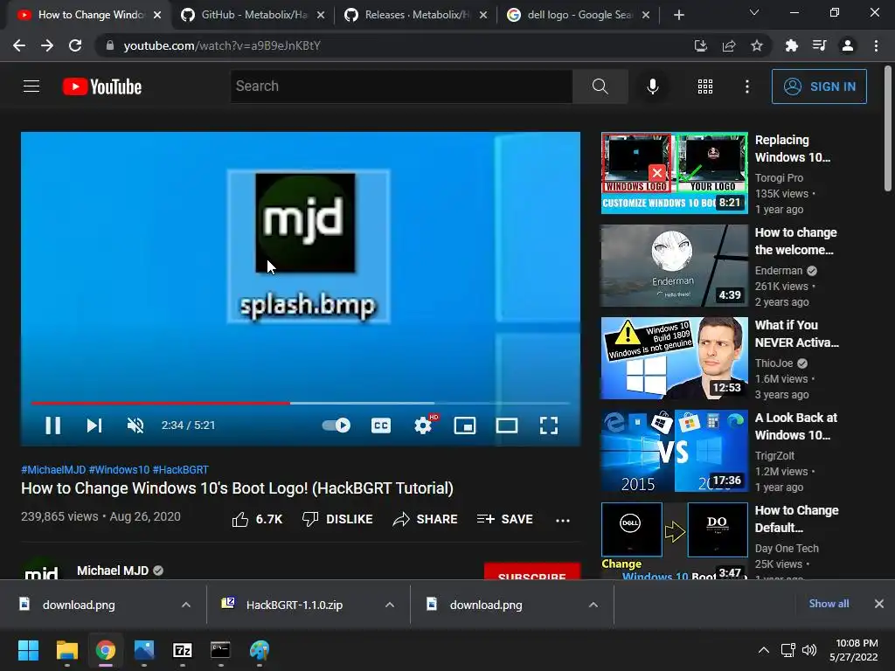Pause the video playback
895x671 pixels.
pyautogui.click(x=53, y=425)
